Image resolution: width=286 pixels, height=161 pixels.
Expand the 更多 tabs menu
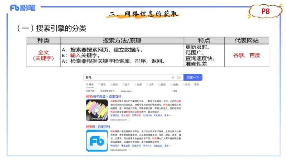point(197,84)
